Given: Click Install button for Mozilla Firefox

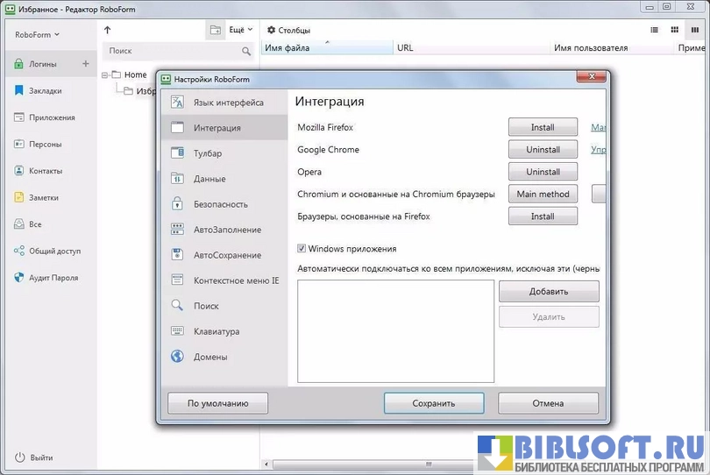Looking at the screenshot, I should pyautogui.click(x=543, y=128).
